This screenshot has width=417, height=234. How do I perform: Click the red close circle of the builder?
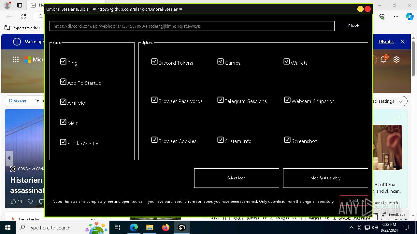tap(368, 9)
